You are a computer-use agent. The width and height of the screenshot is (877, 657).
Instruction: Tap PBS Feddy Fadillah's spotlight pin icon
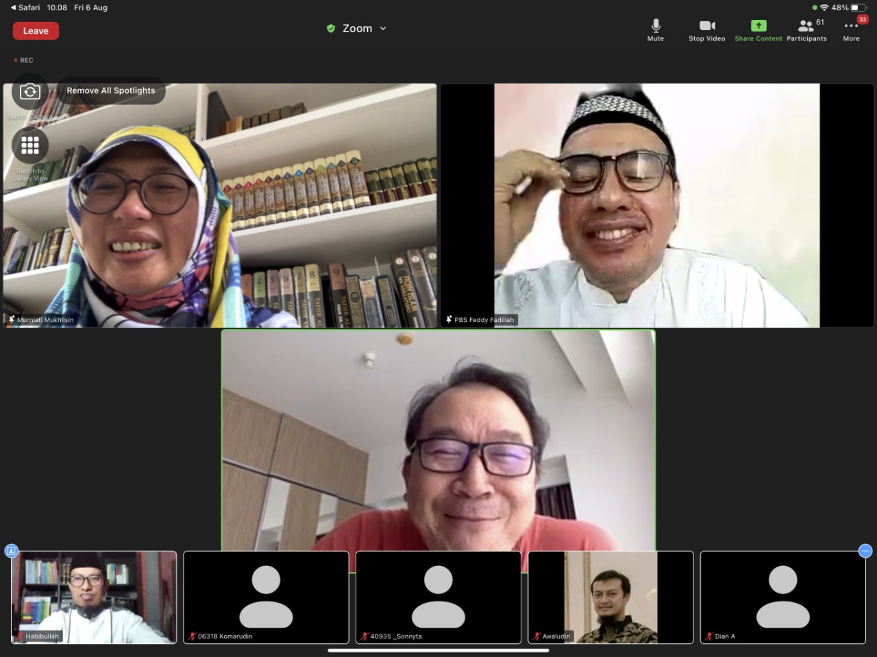[x=449, y=320]
